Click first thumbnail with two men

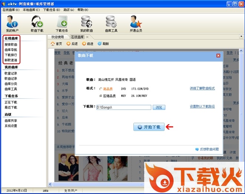tap(69, 167)
